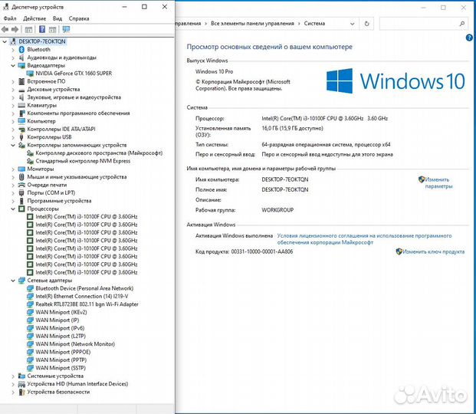Click the refresh icon in System window address bar

[x=366, y=24]
